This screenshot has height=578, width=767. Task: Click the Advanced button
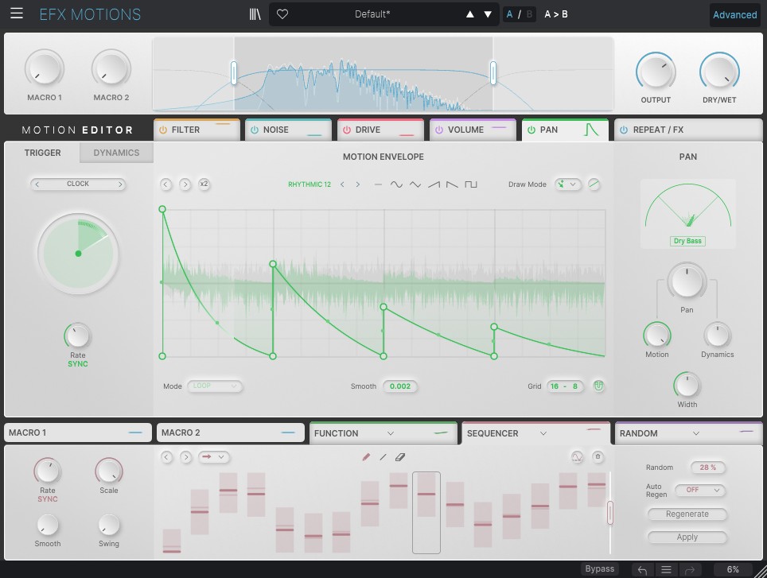734,14
